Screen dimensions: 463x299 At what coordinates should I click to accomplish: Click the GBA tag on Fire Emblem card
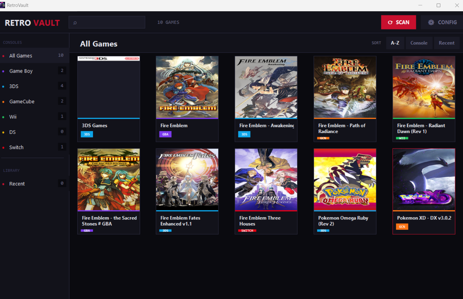[165, 134]
